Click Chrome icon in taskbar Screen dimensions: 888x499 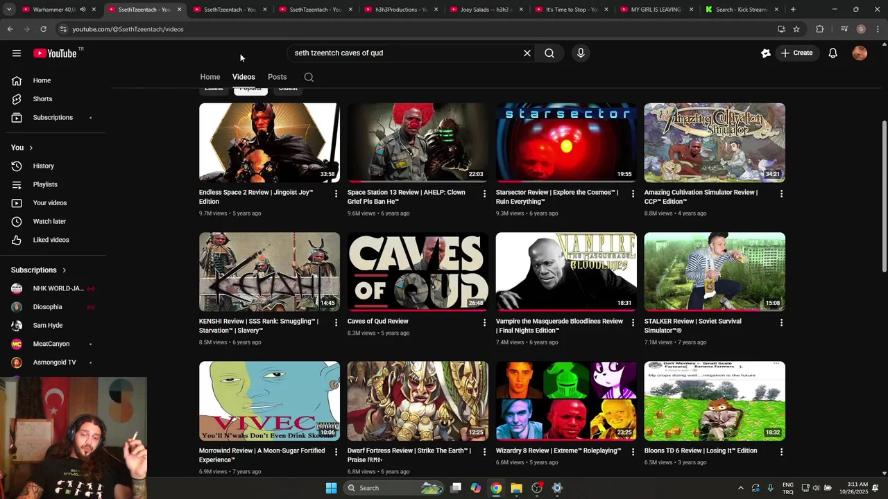(x=496, y=488)
